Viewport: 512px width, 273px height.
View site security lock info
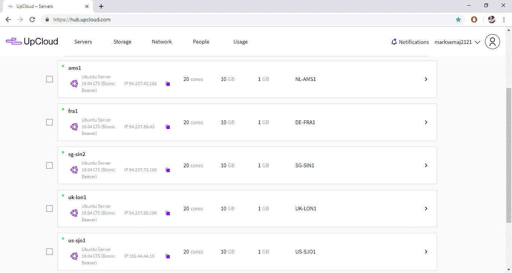[47, 19]
